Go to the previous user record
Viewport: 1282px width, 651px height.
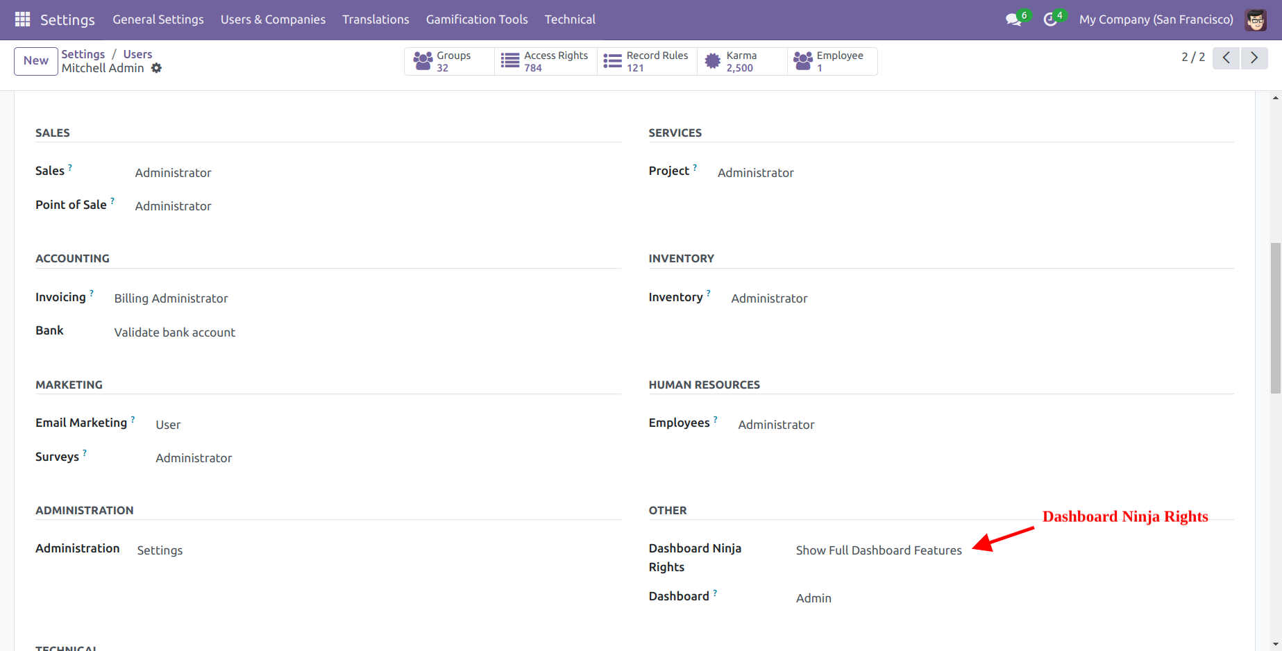(x=1226, y=58)
